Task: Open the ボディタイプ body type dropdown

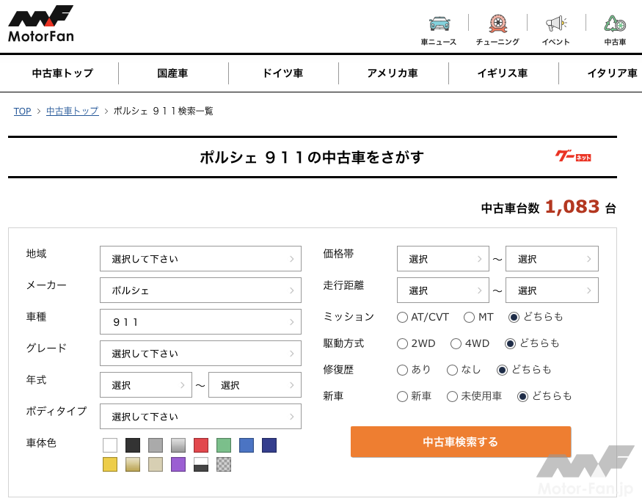Action: [x=200, y=417]
